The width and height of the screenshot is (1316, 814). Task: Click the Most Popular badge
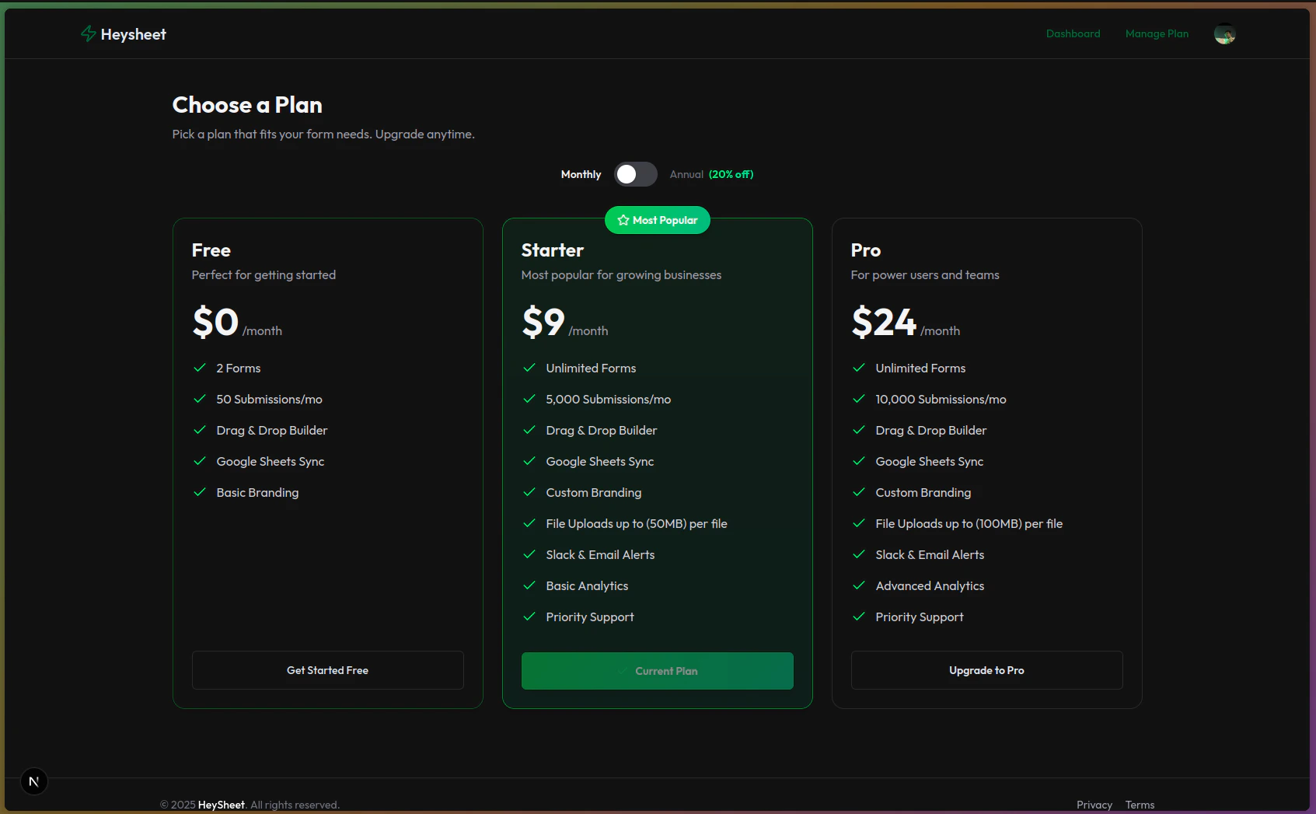658,220
